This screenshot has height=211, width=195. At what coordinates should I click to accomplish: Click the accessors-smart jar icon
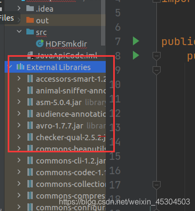pos(30,79)
